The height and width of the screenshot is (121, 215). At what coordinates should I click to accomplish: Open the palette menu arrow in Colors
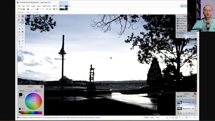[25, 109]
